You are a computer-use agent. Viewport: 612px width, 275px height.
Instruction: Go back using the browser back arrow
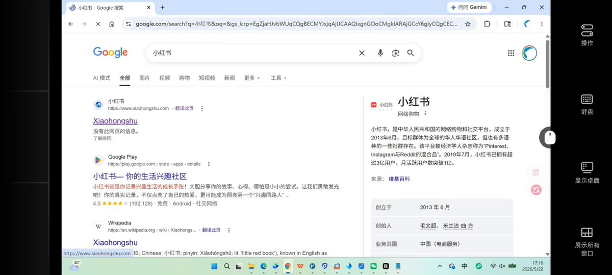pyautogui.click(x=70, y=24)
